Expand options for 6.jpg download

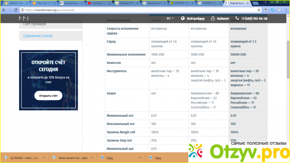140,158
